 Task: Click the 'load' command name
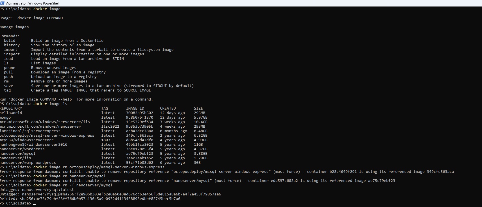(8, 59)
